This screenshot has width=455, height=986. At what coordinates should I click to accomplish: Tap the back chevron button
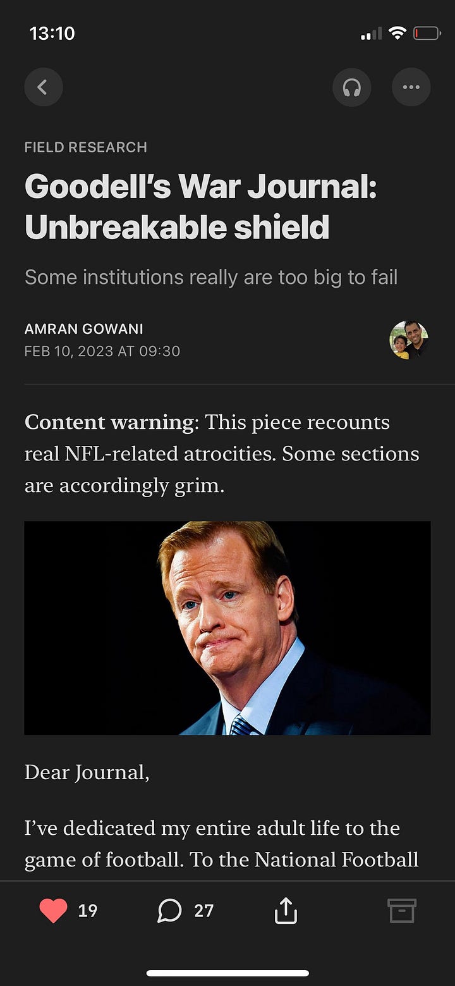[x=43, y=87]
